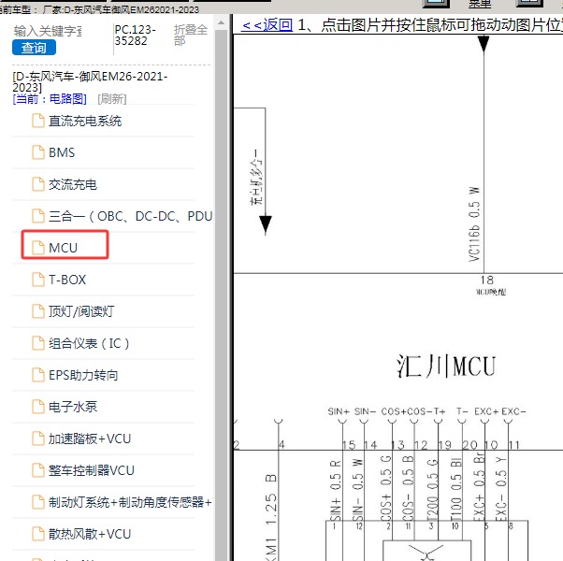
Task: Click the PC.123-35282 text in sidebar
Action: pyautogui.click(x=136, y=36)
